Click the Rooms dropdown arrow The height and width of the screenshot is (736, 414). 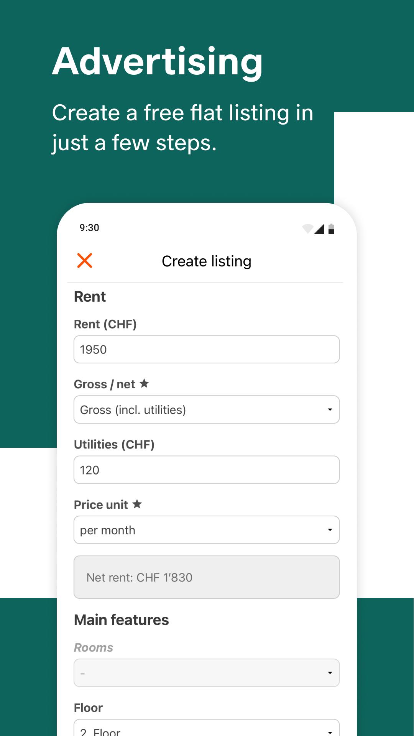330,673
